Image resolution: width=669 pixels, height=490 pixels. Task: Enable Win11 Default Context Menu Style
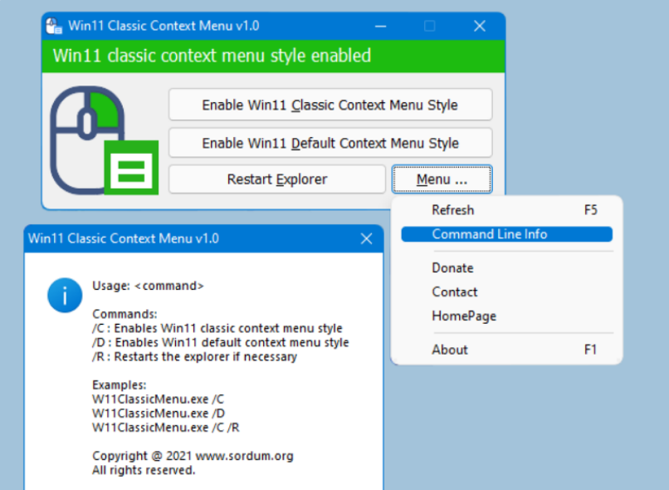(330, 143)
